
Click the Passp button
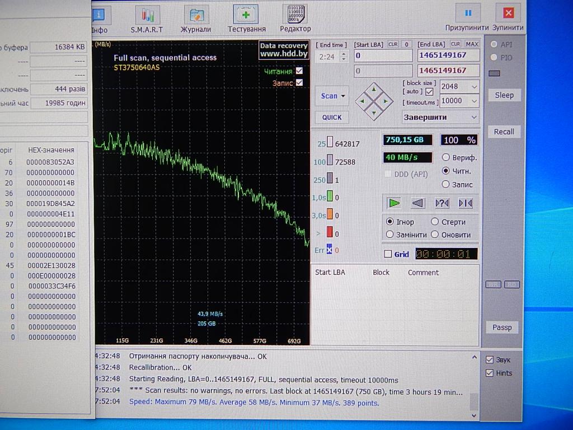coord(502,327)
